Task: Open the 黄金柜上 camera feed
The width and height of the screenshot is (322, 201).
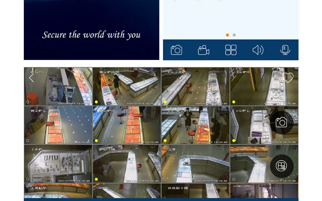Action: point(58,125)
